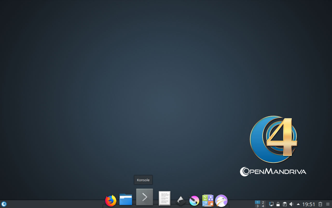The image size is (332, 208).
Task: Switch to virtual desktop 4
Action: [263, 206]
